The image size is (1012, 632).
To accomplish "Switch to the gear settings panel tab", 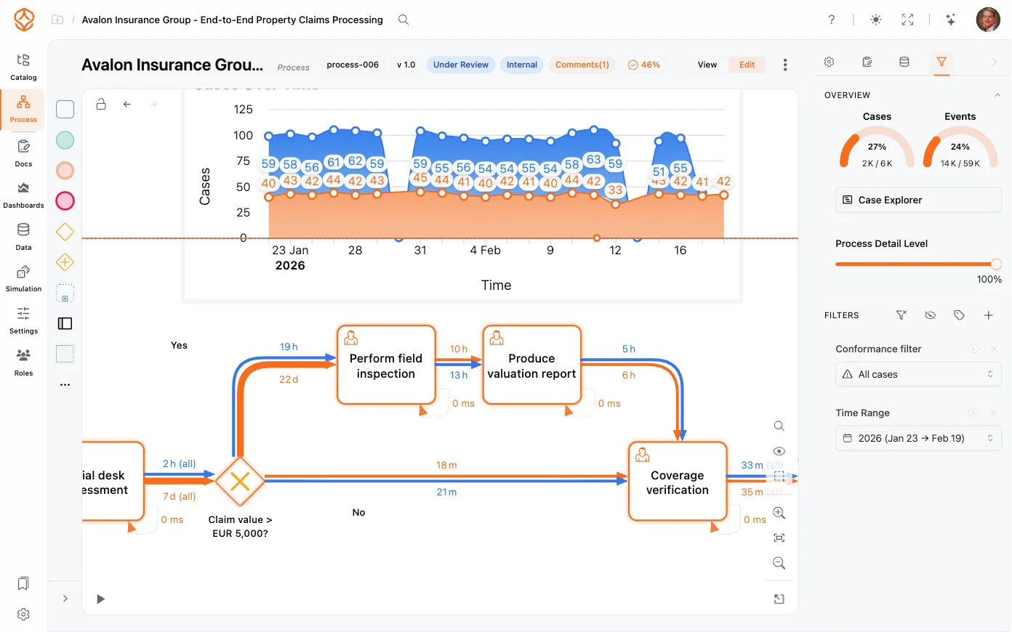I will pyautogui.click(x=829, y=62).
